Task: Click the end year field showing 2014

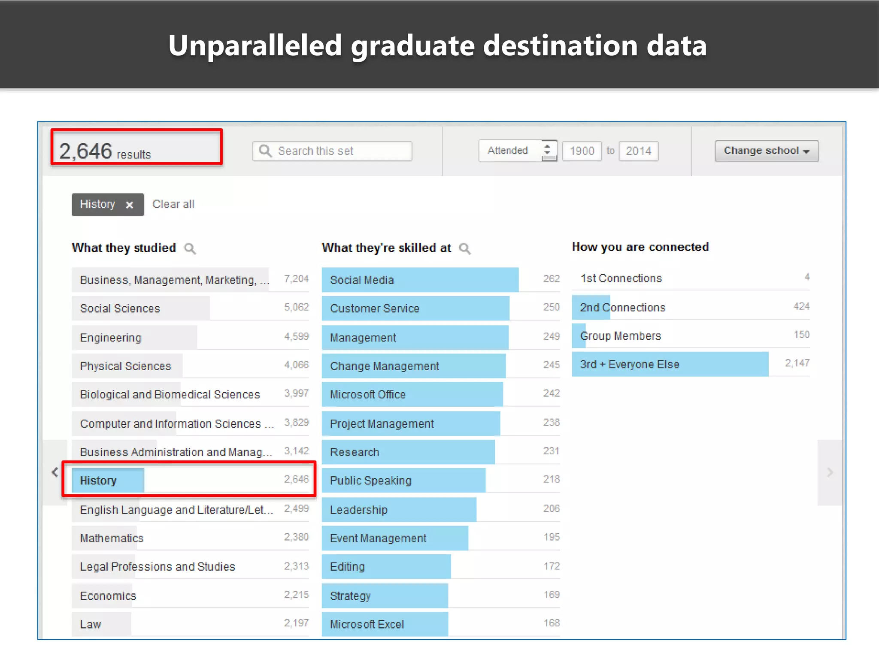Action: 638,151
